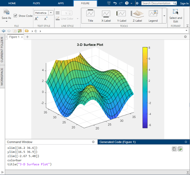Click the bottom-right scroll down arrow

point(187,172)
